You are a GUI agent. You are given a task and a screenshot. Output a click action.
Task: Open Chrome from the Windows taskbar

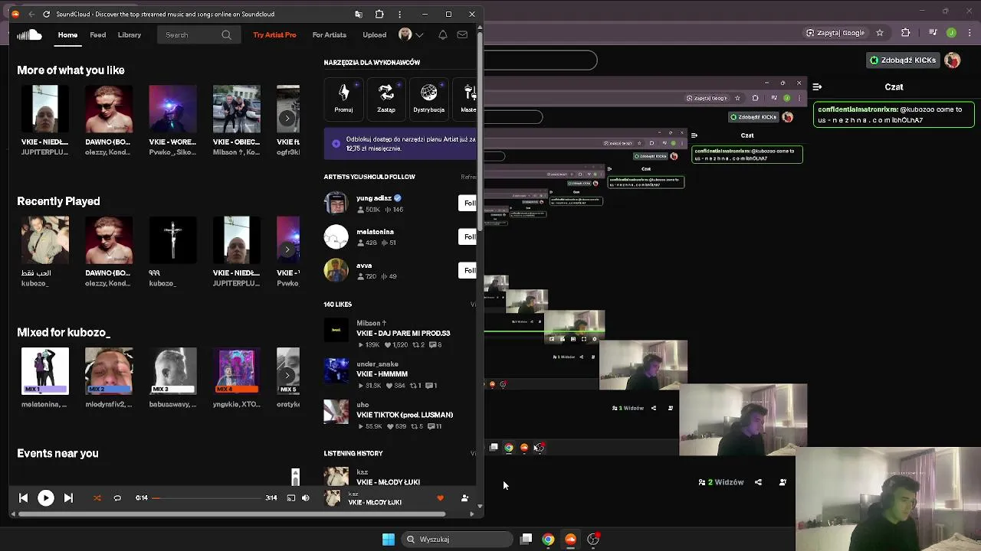click(x=548, y=540)
